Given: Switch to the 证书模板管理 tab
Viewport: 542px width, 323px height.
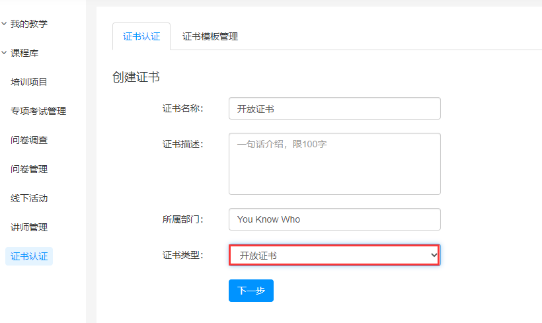Looking at the screenshot, I should click(210, 36).
